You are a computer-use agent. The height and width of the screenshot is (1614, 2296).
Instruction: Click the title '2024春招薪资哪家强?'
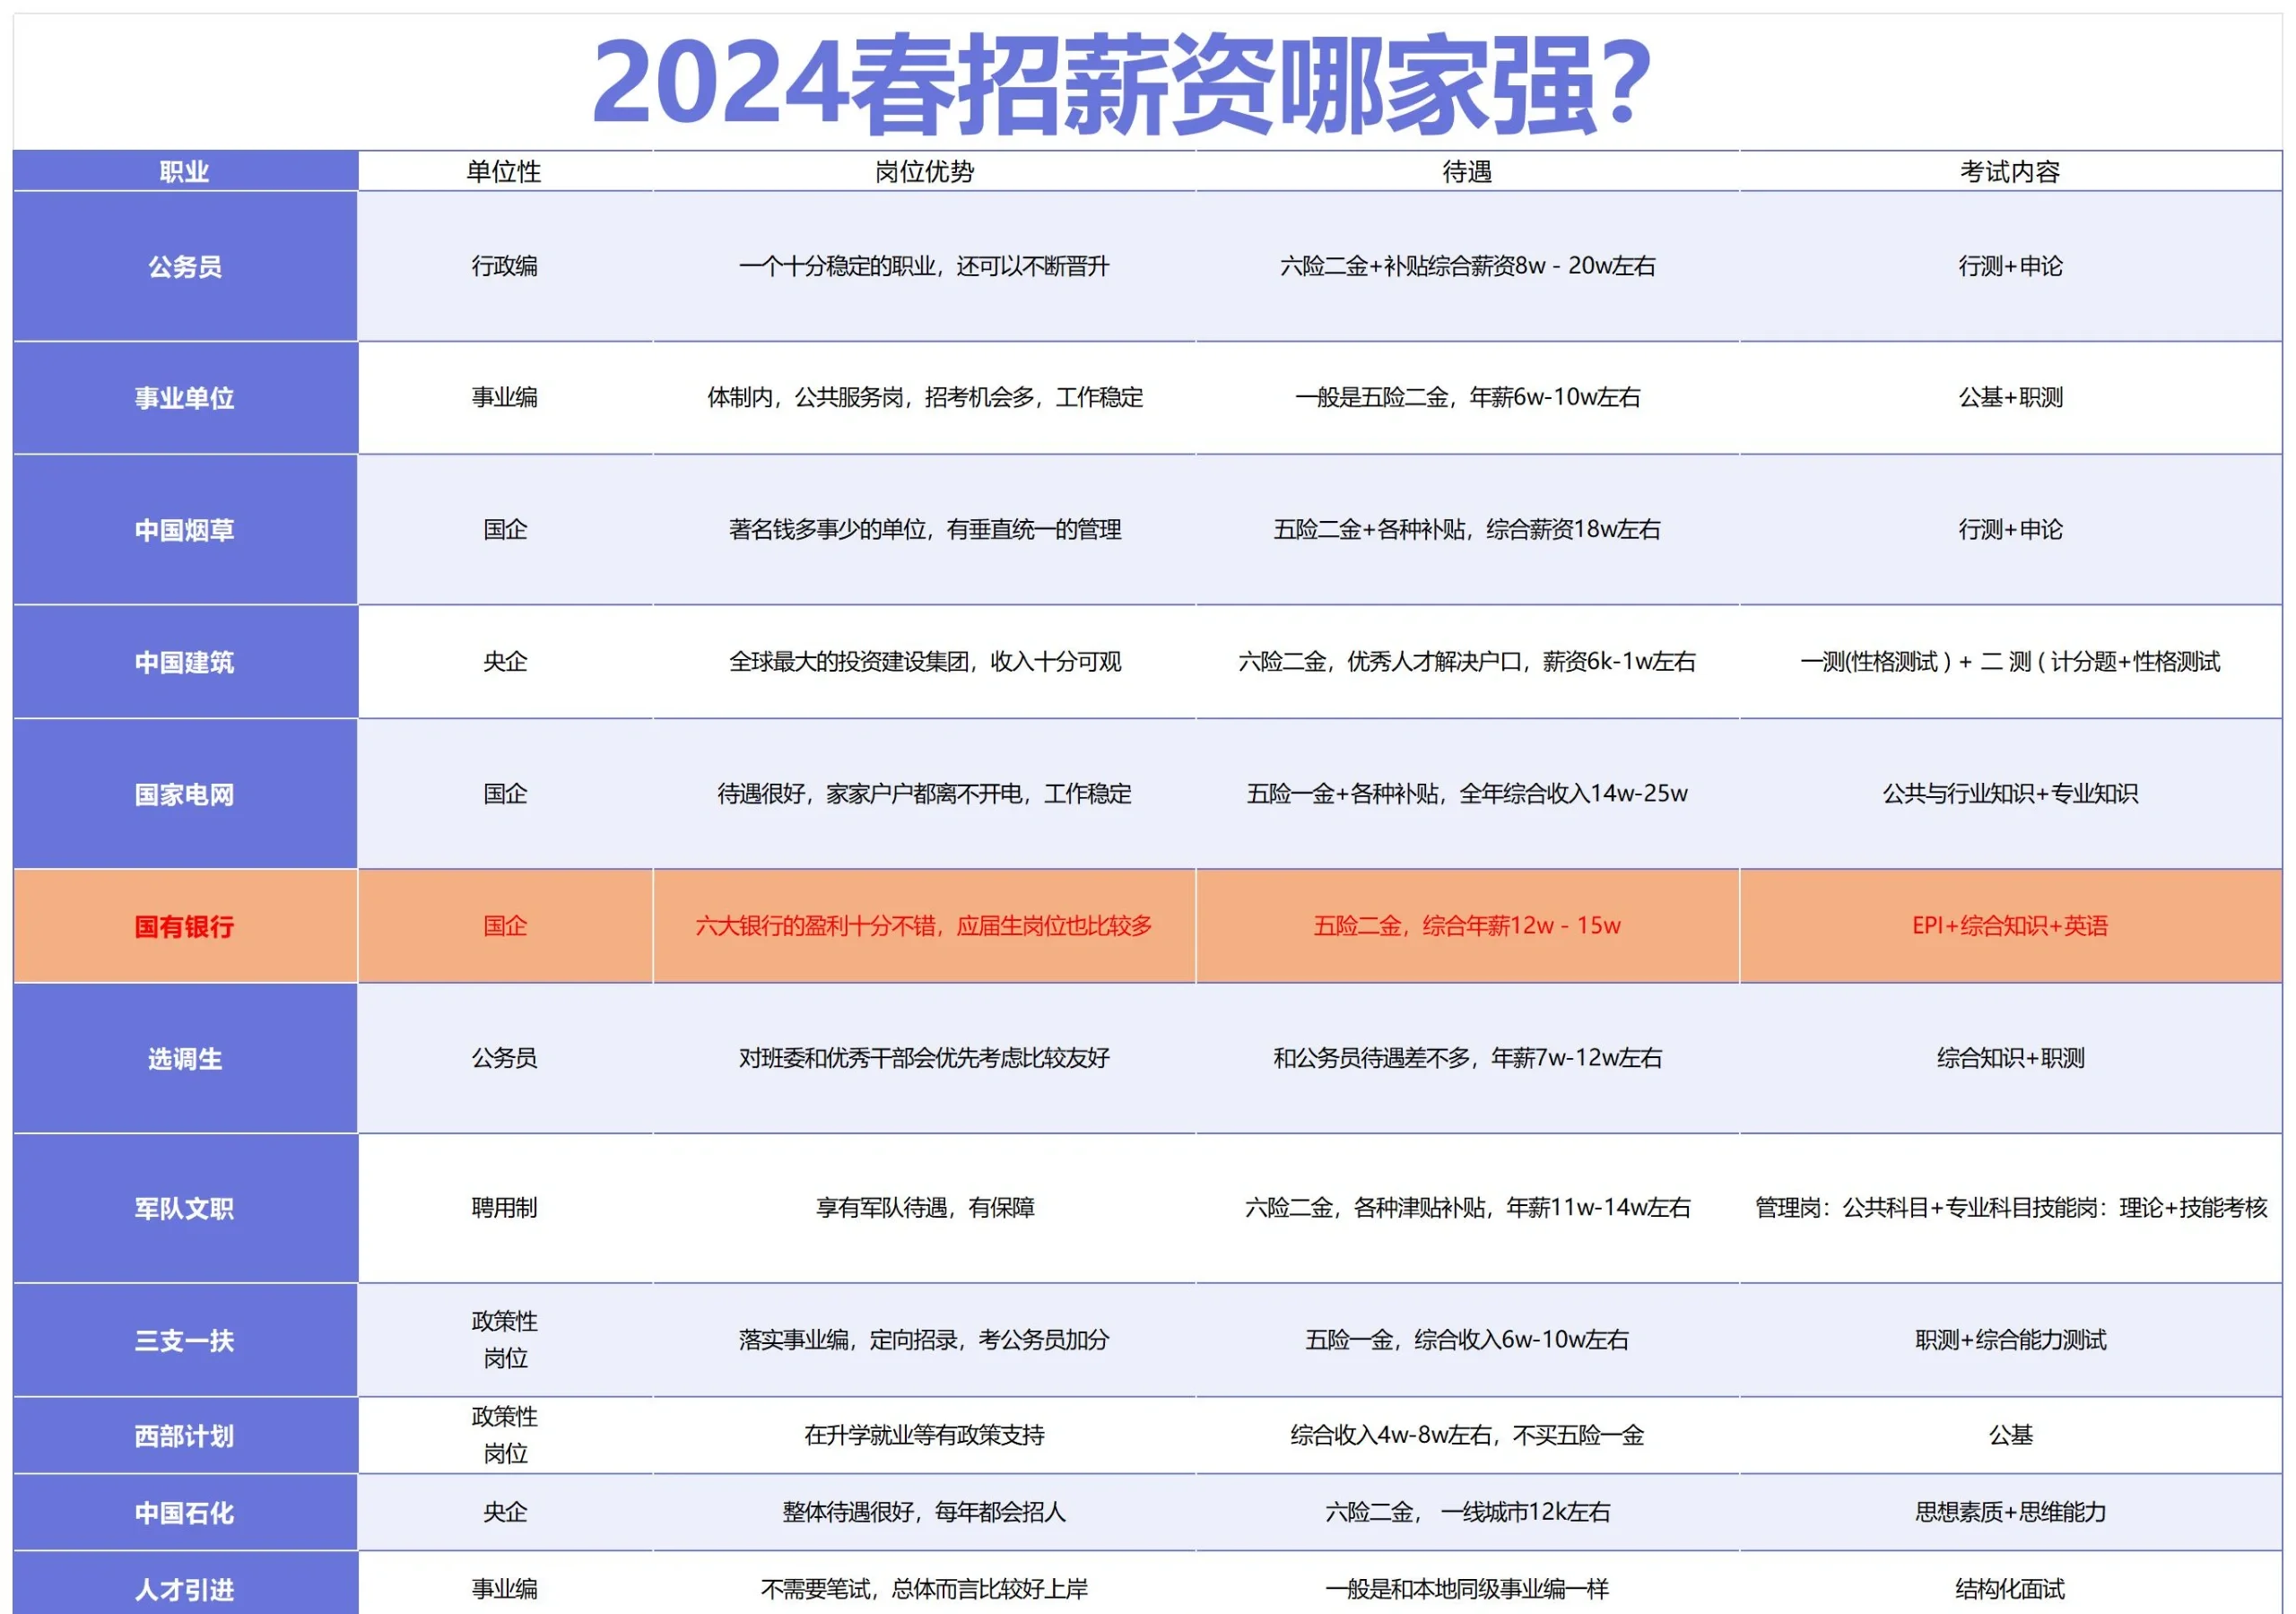tap(1121, 84)
